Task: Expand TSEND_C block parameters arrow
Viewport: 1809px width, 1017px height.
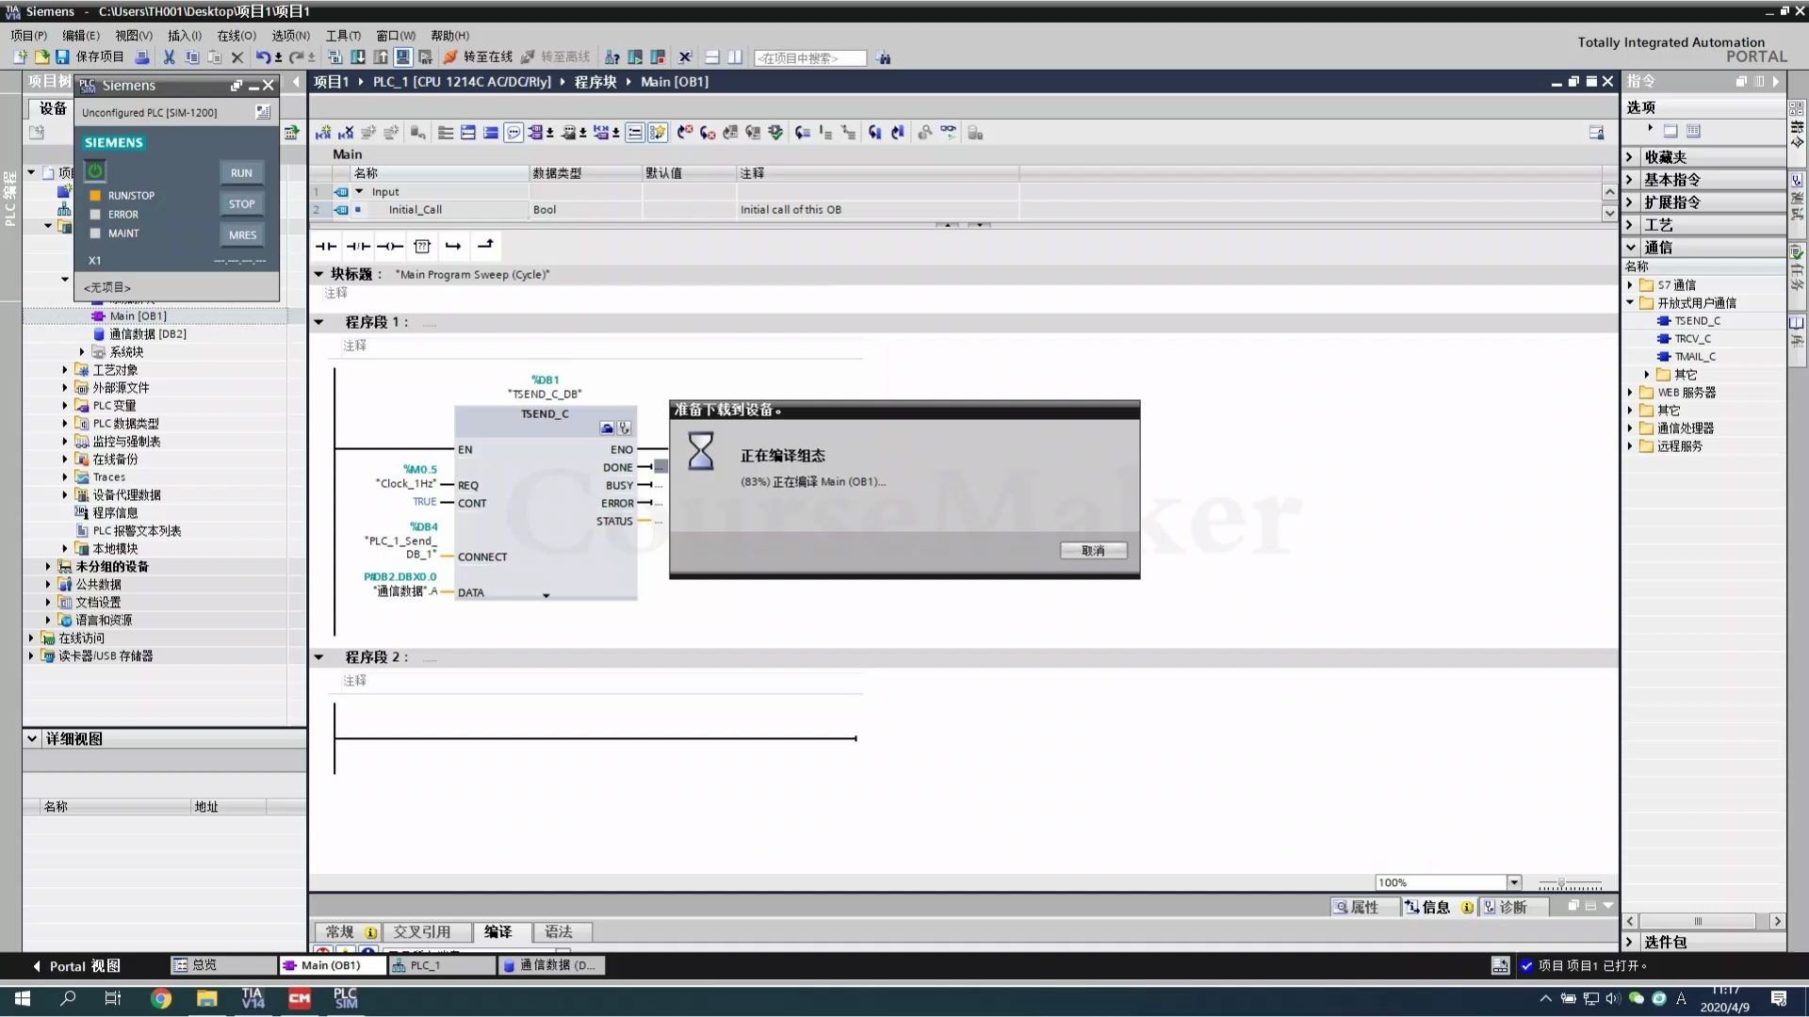Action: click(546, 595)
